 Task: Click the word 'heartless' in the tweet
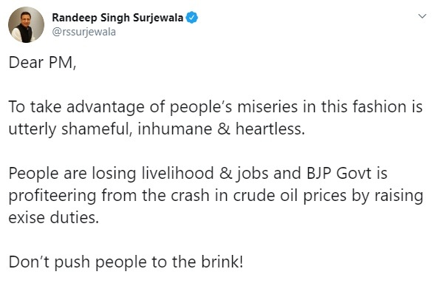point(270,129)
